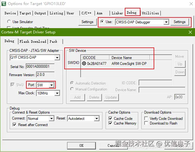This screenshot has width=195, height=152.
Task: Click the Serial No field
Action: 40,66
